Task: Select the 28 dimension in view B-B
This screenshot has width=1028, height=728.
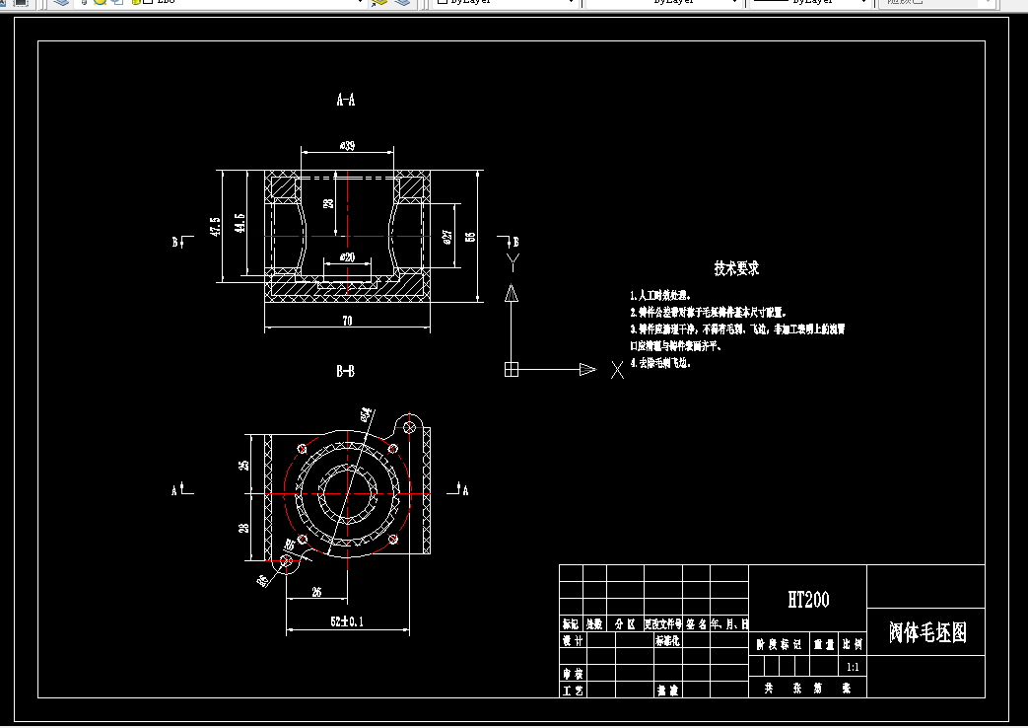Action: [x=243, y=527]
